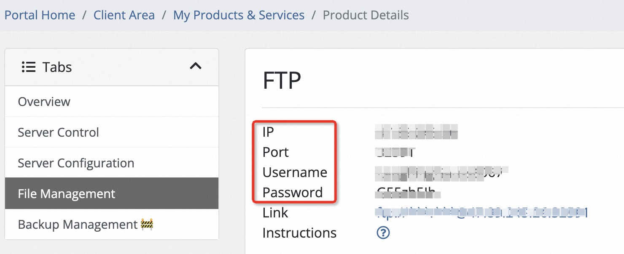Open the Client Area breadcrumb link

[124, 15]
